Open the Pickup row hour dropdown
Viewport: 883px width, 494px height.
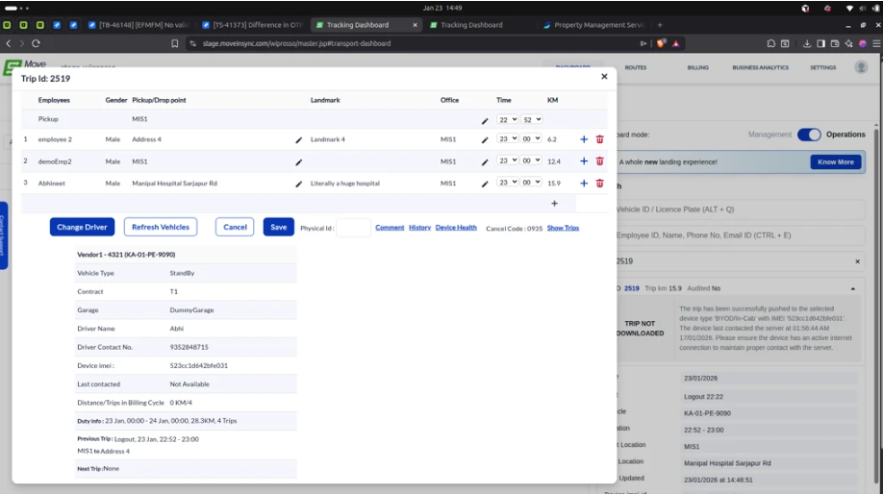coord(507,120)
